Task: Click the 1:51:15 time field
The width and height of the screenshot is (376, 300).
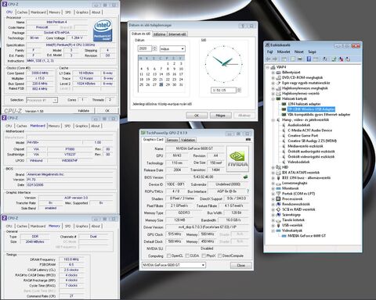Action: [x=223, y=90]
